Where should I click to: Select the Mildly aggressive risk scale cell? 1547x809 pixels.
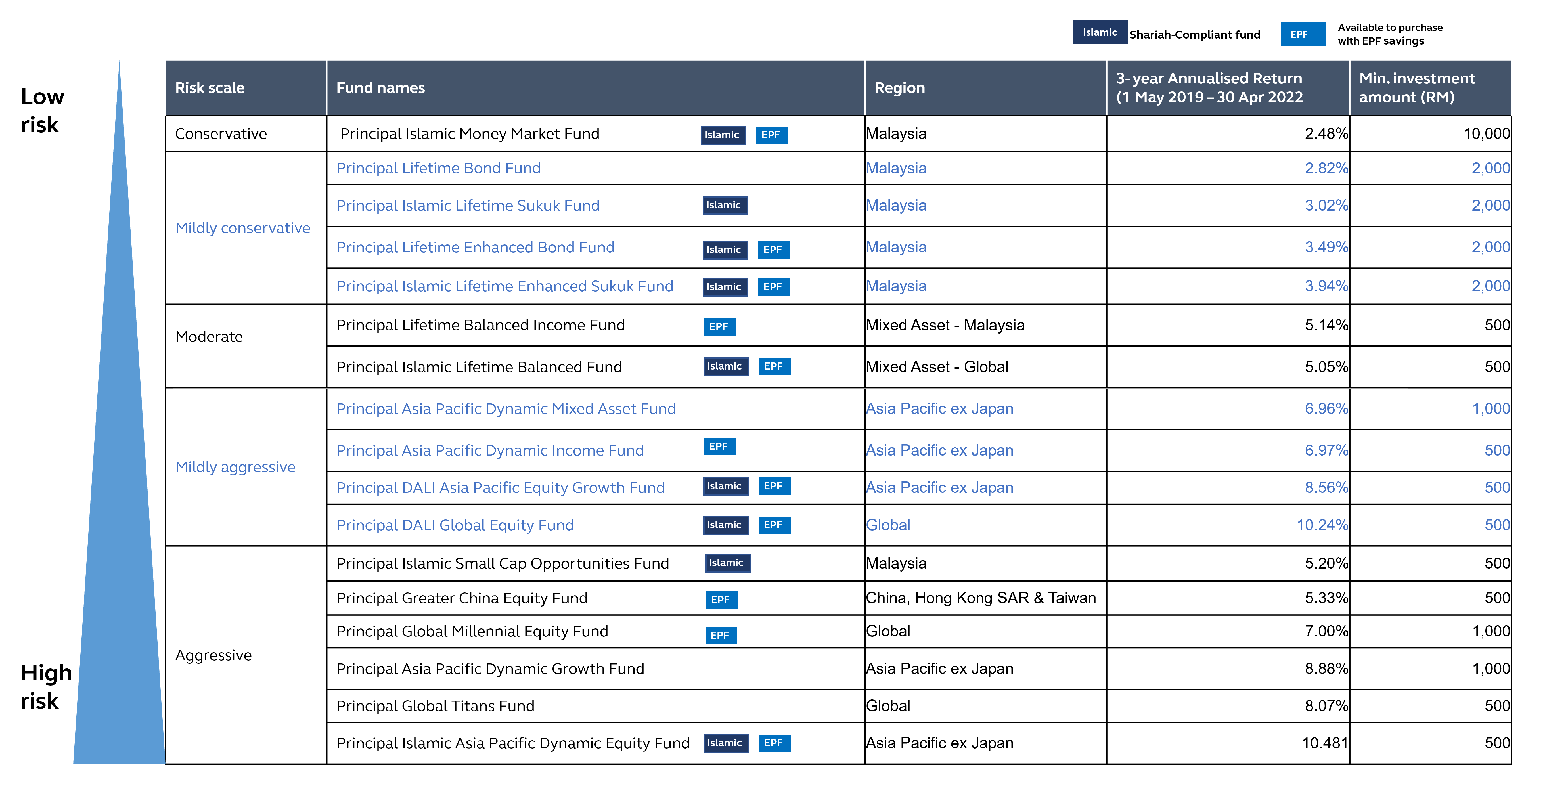pyautogui.click(x=246, y=467)
